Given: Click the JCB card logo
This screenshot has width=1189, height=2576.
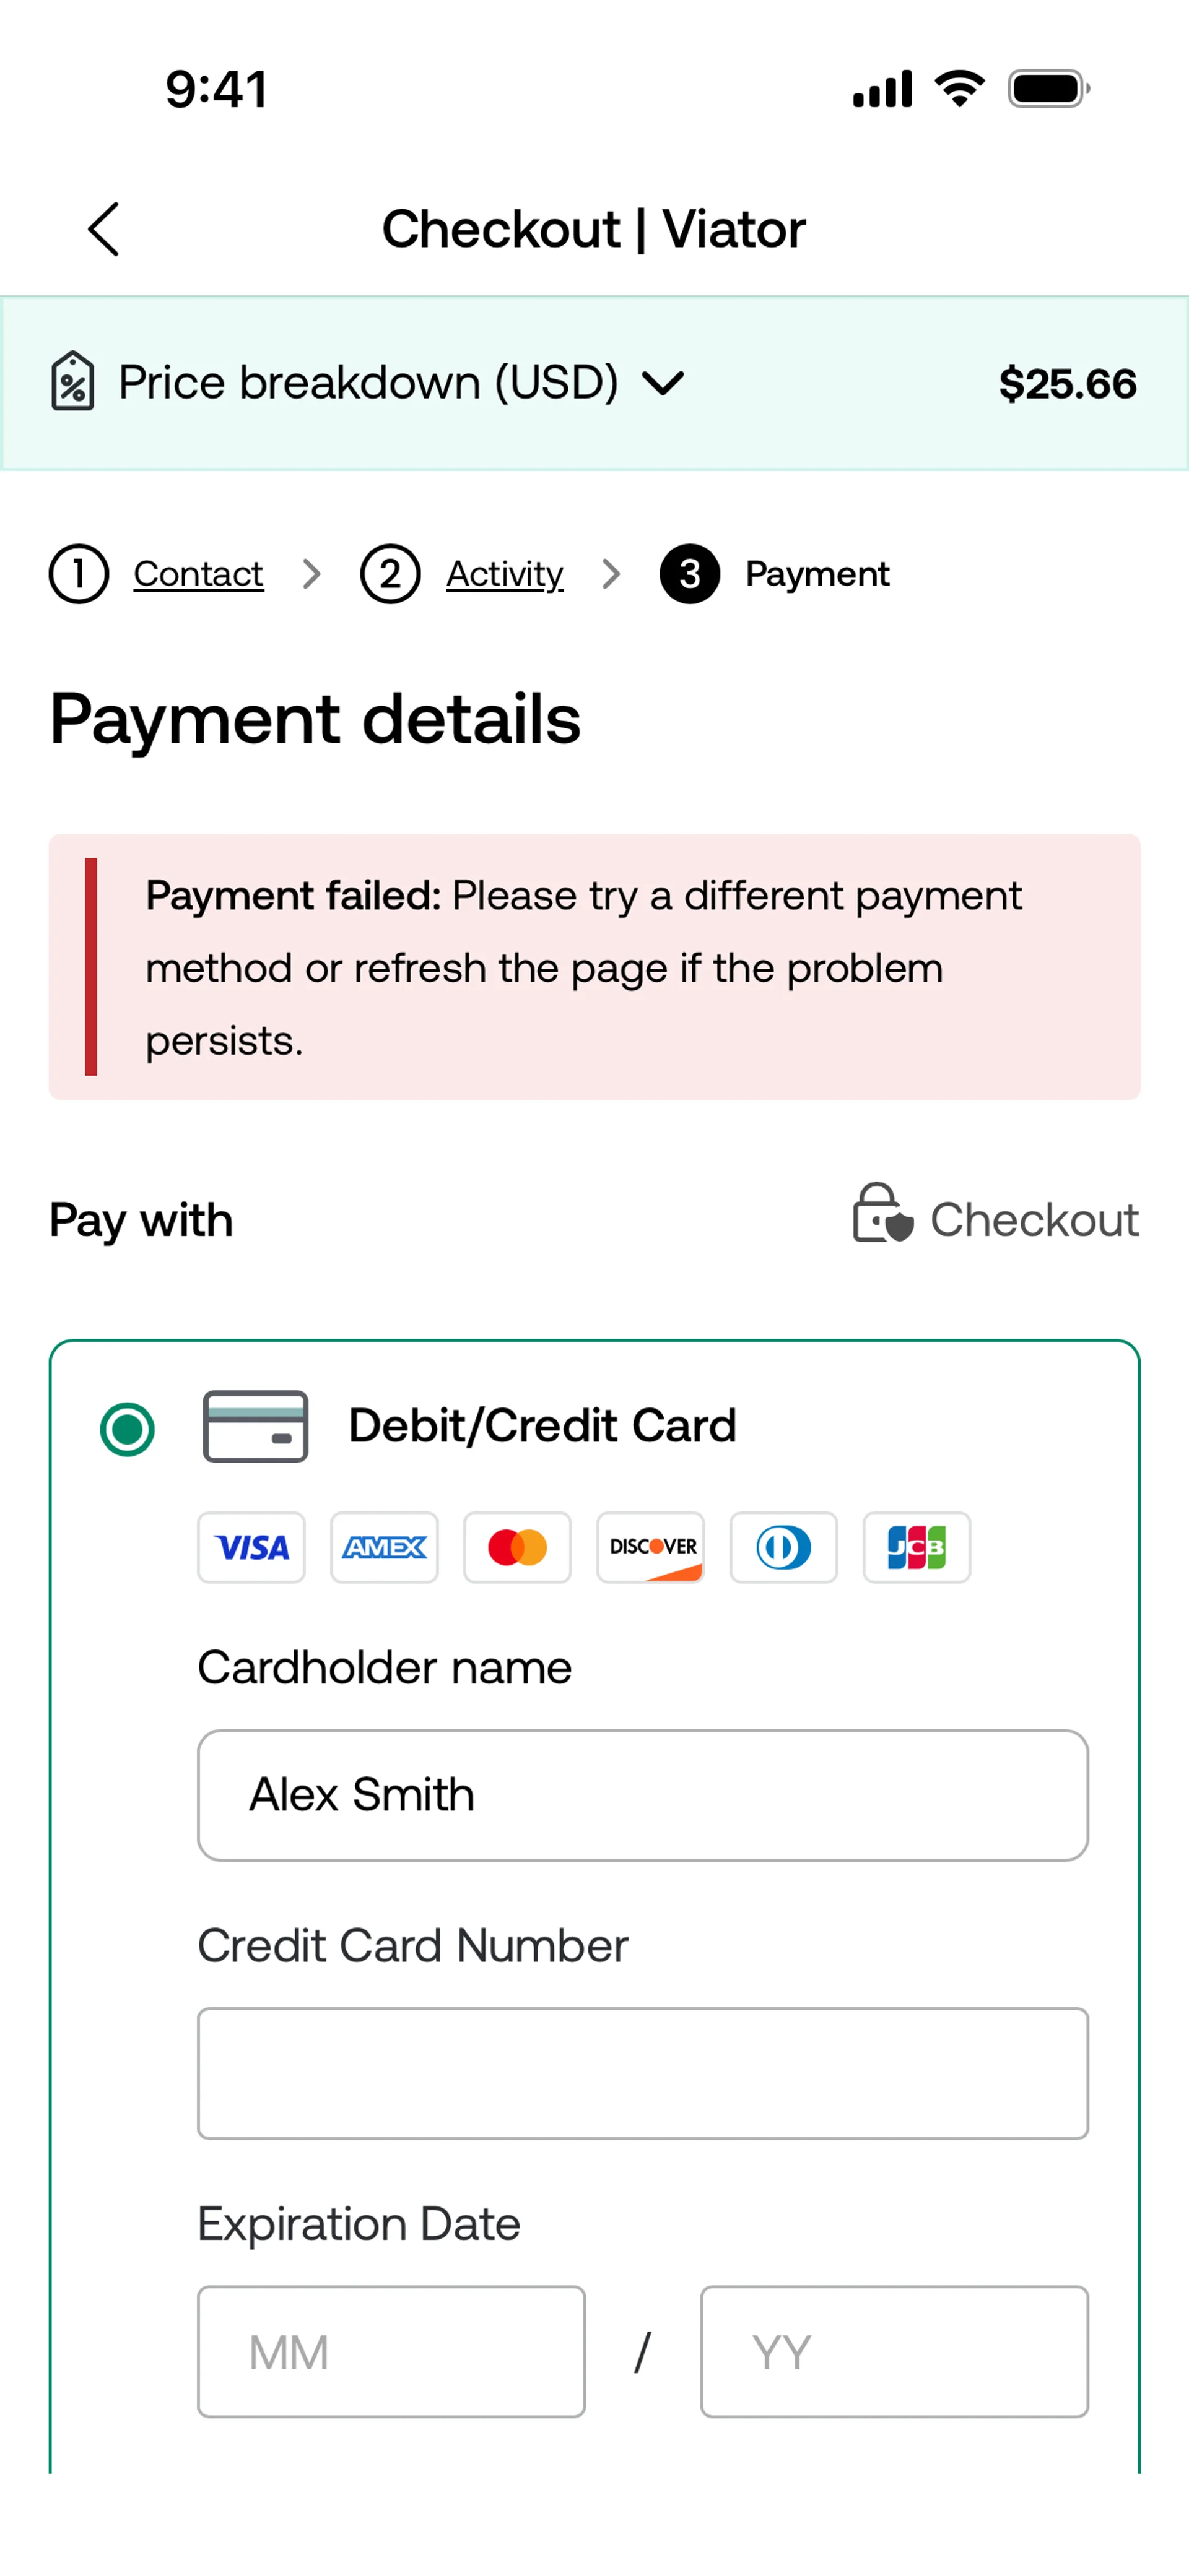Looking at the screenshot, I should tap(917, 1547).
